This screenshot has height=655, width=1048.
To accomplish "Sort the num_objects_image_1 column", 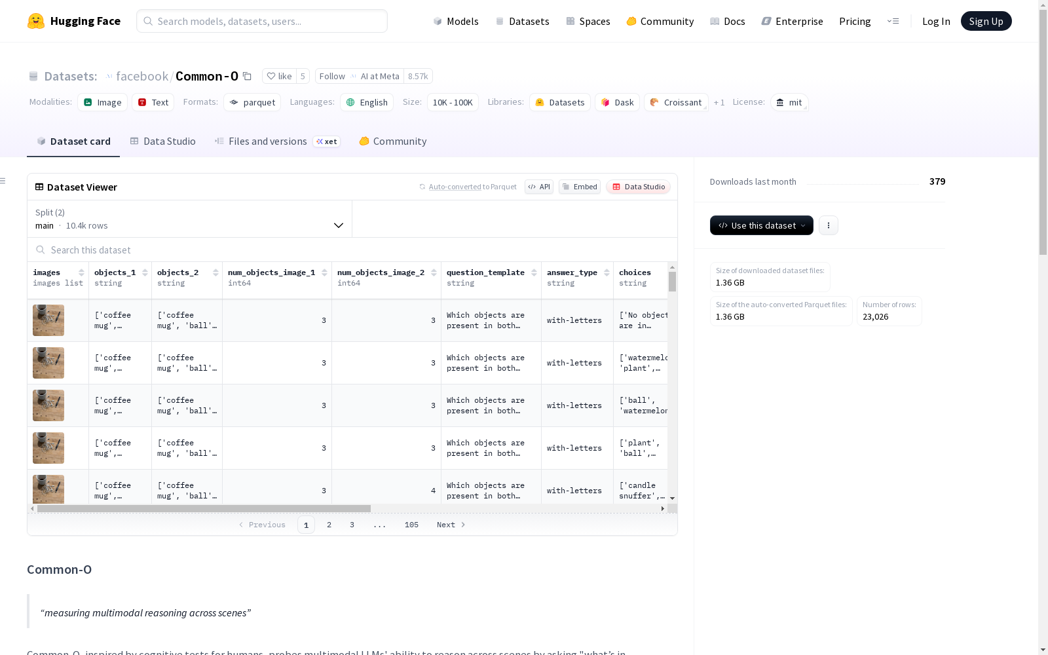I will coord(324,272).
